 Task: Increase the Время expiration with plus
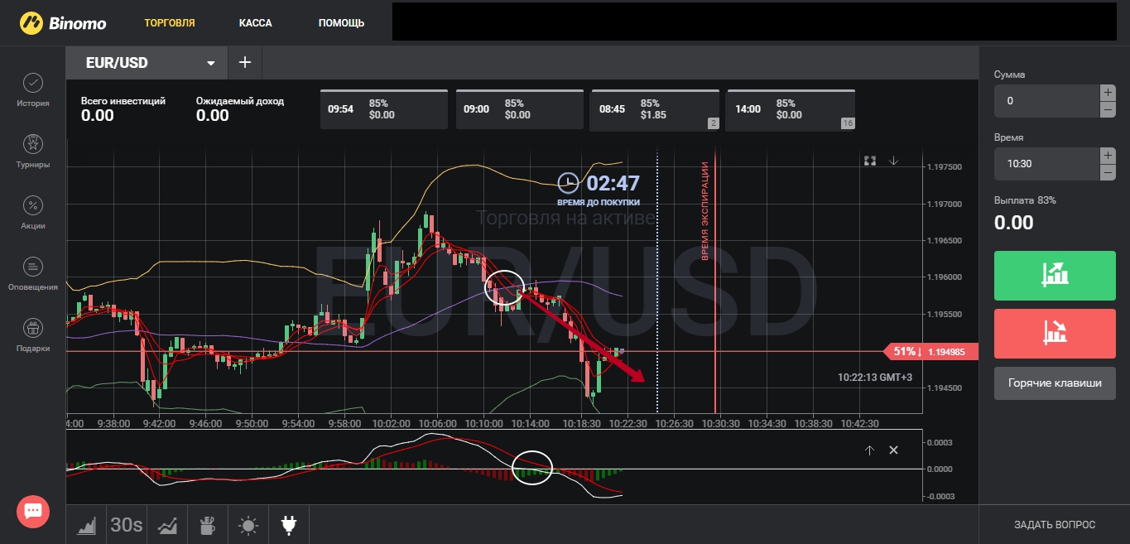(x=1108, y=156)
